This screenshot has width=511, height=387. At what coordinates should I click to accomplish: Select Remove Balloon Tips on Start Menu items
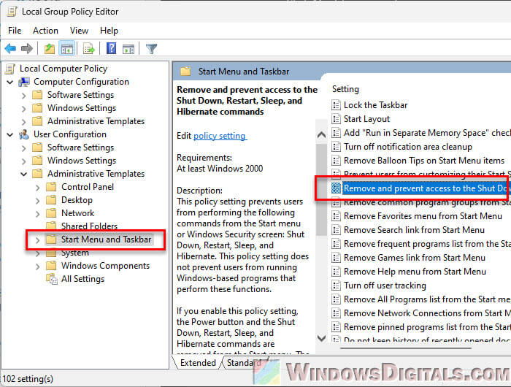coord(424,161)
